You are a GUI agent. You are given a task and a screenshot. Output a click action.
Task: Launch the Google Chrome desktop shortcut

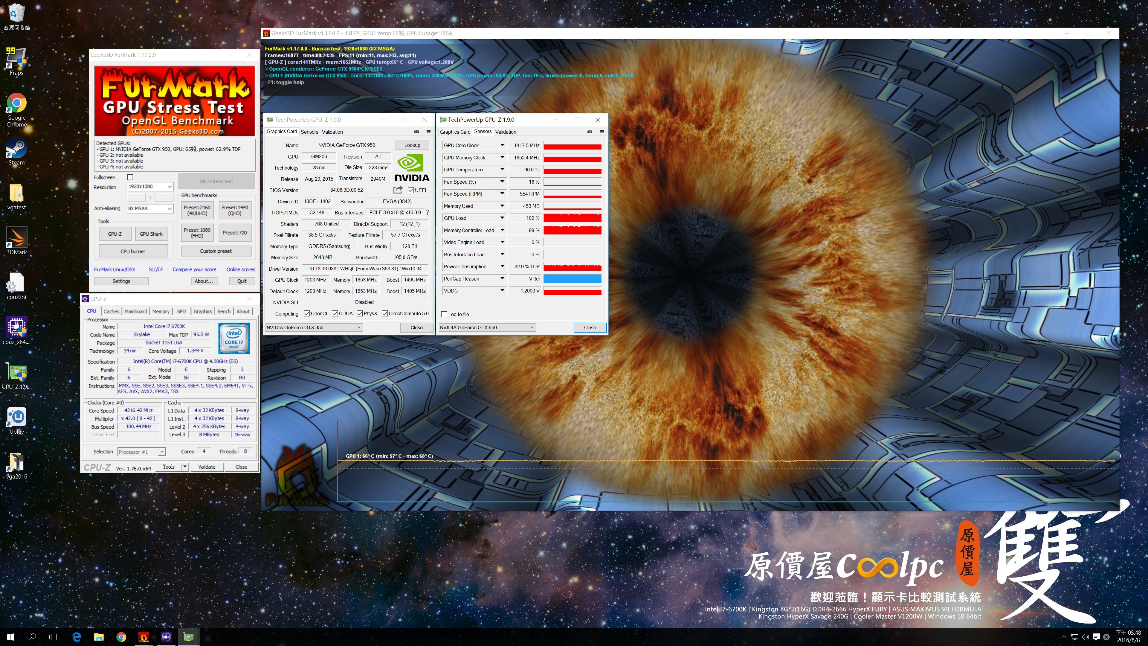tap(16, 110)
